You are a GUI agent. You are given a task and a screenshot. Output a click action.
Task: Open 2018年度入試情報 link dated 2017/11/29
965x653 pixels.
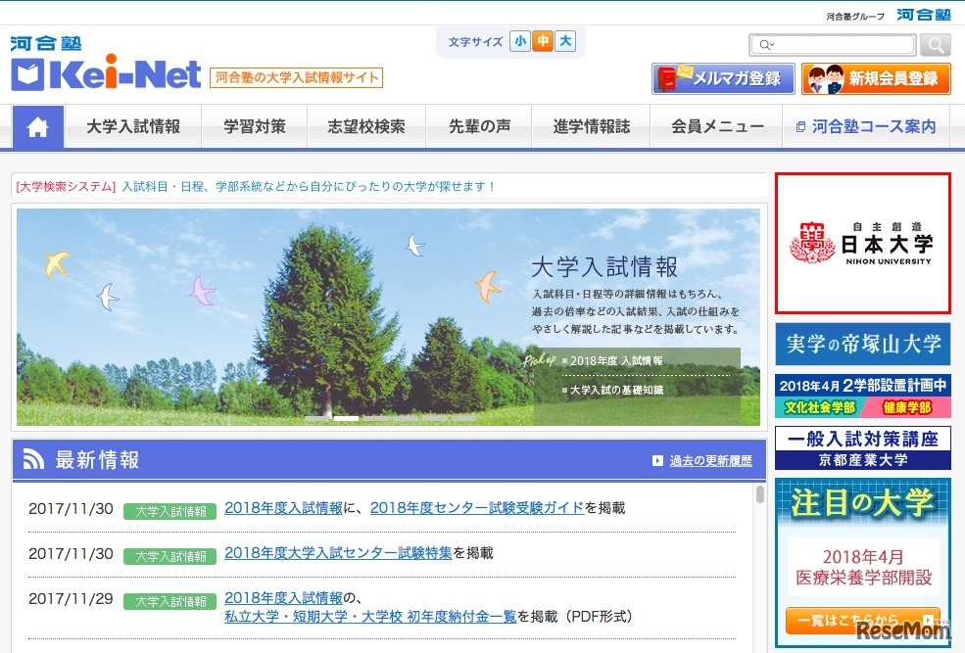[283, 597]
